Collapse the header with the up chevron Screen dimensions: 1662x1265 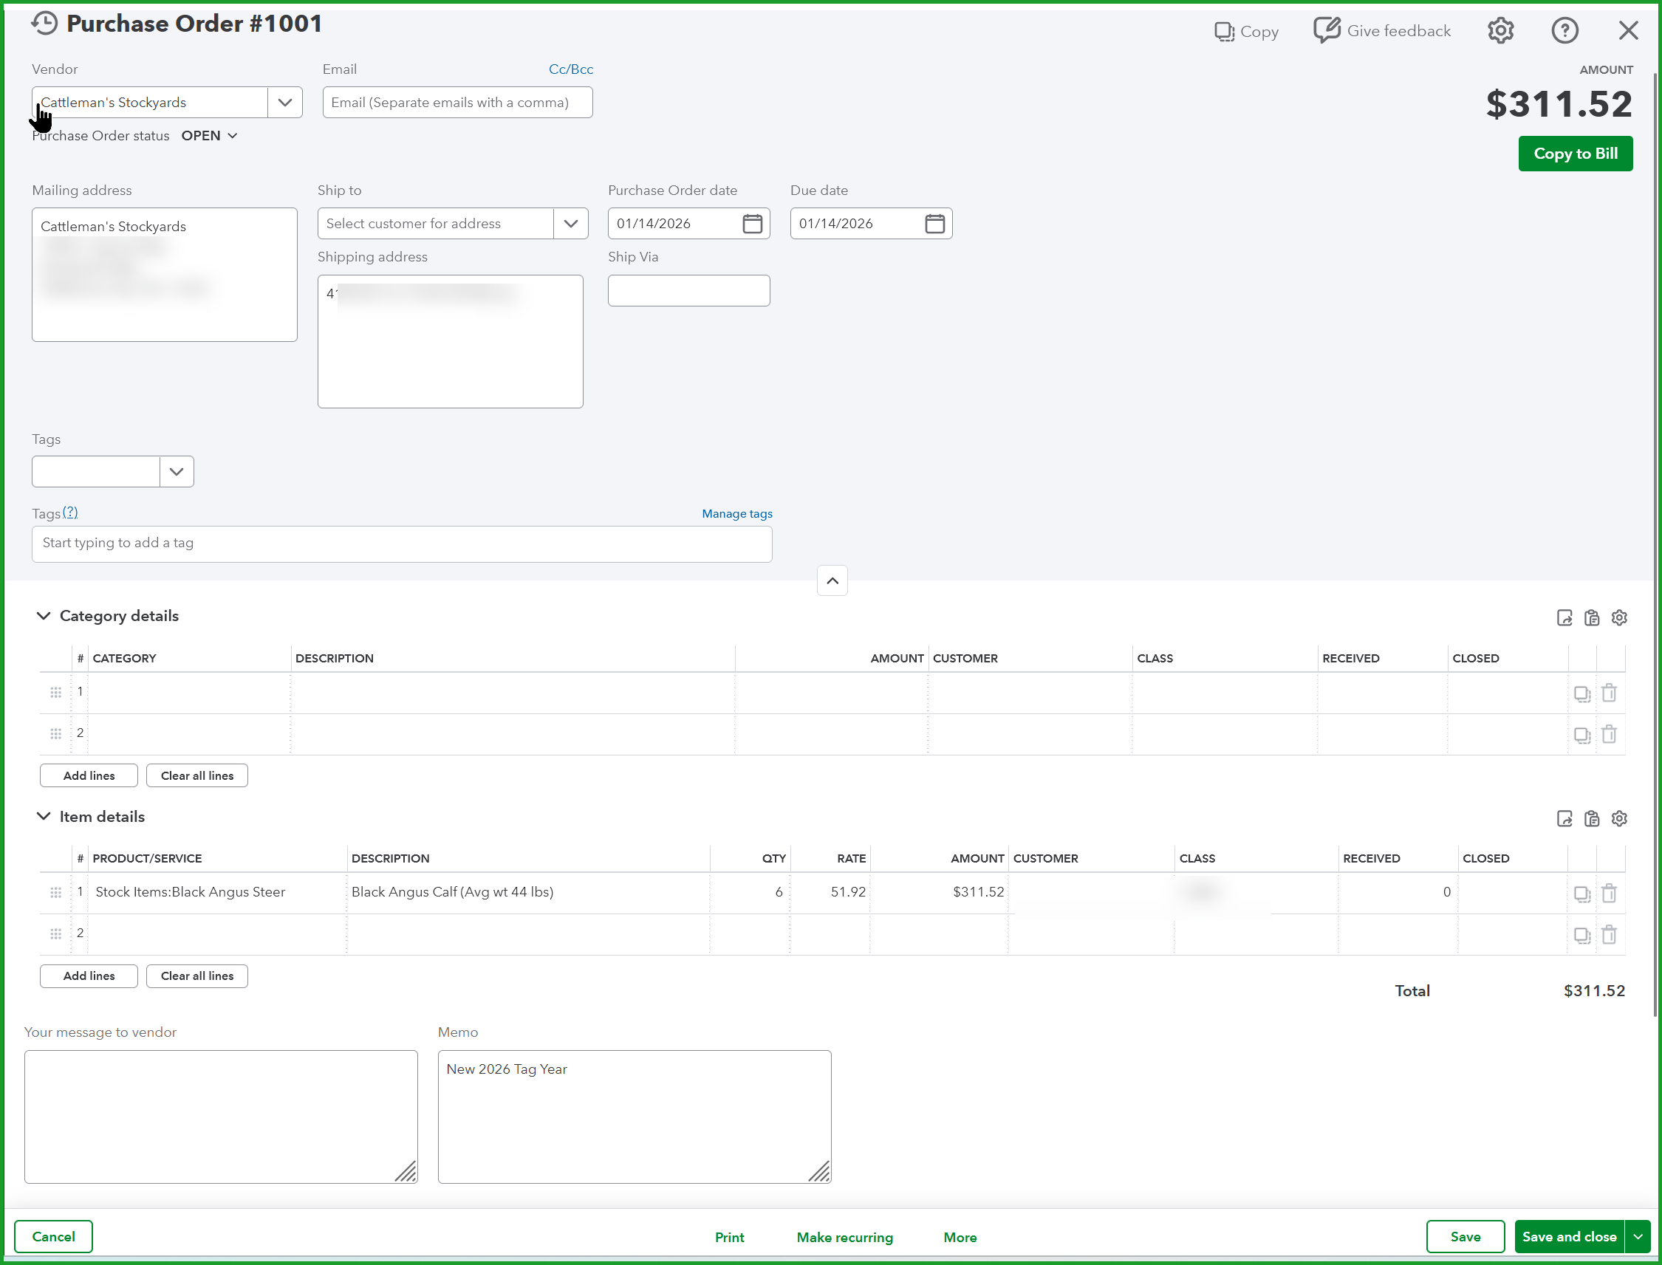(832, 580)
